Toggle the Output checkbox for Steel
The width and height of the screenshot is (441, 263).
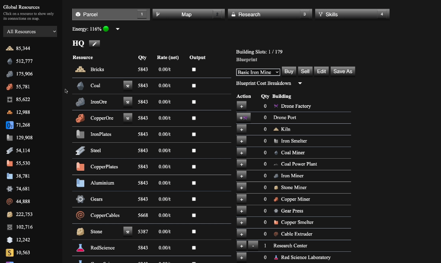pos(194,150)
